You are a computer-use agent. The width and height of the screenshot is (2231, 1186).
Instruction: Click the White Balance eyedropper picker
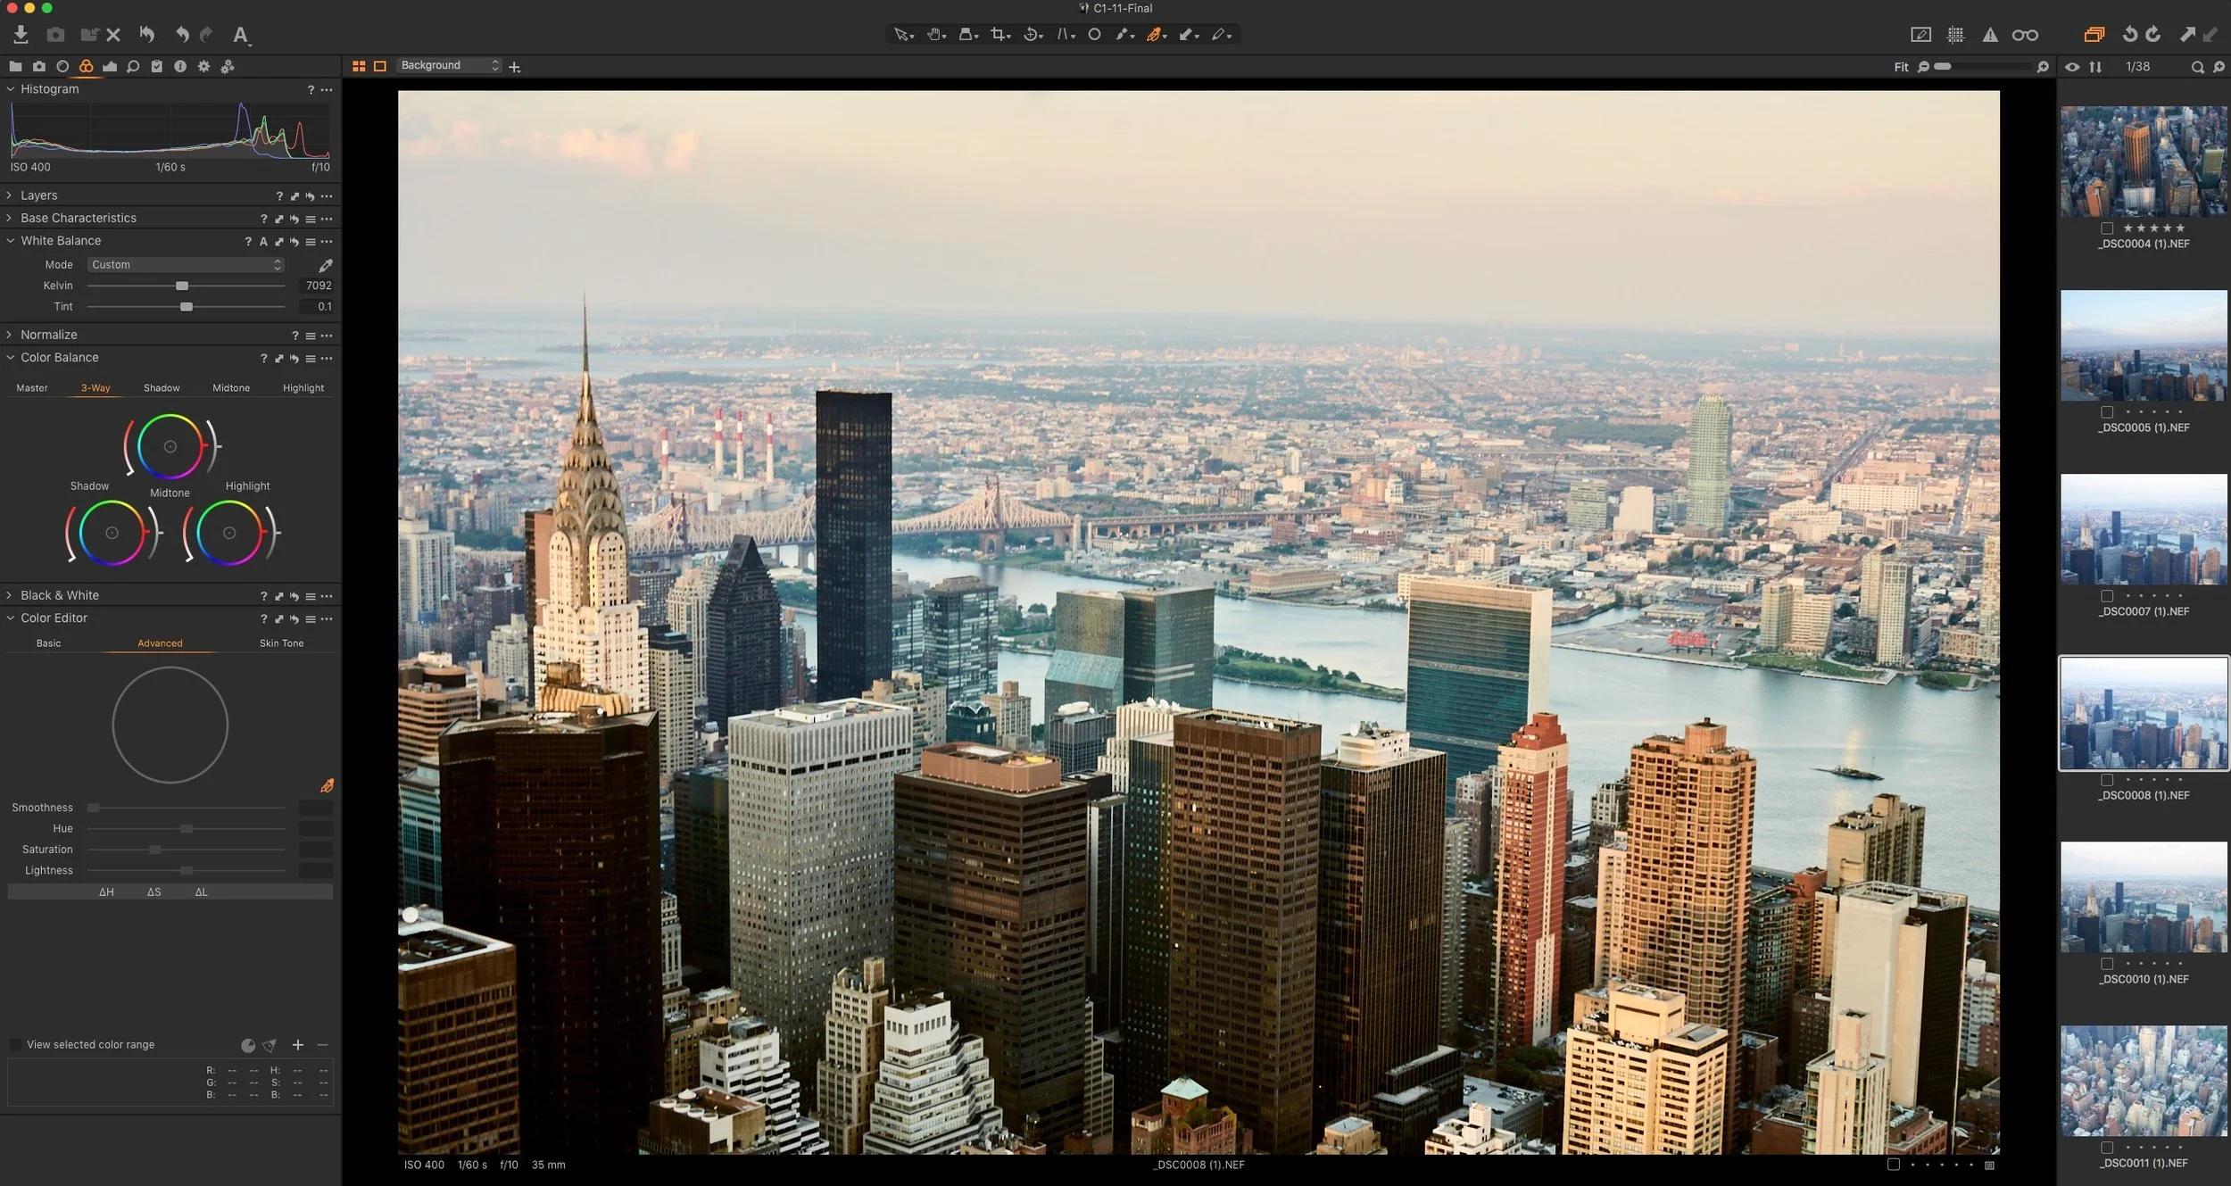click(x=326, y=265)
